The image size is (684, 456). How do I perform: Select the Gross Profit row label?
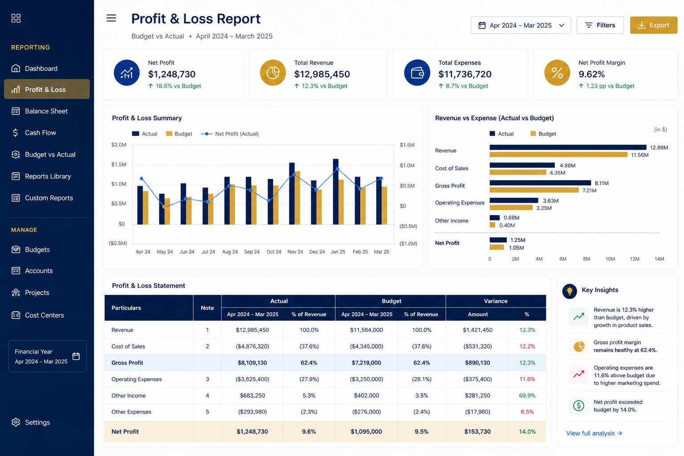point(127,362)
